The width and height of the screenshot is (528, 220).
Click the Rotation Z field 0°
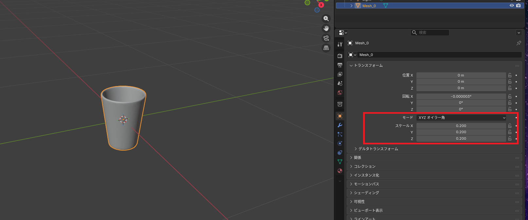tap(461, 109)
